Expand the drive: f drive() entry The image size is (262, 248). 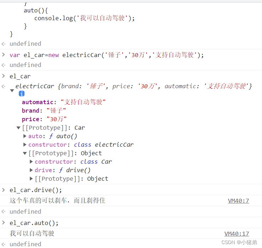click(x=31, y=170)
